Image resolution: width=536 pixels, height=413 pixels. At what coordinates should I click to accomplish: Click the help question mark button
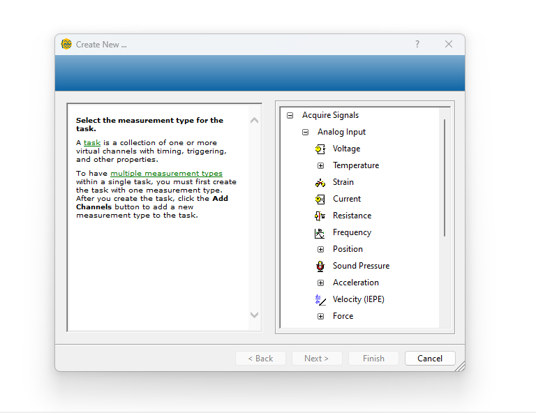pos(417,44)
